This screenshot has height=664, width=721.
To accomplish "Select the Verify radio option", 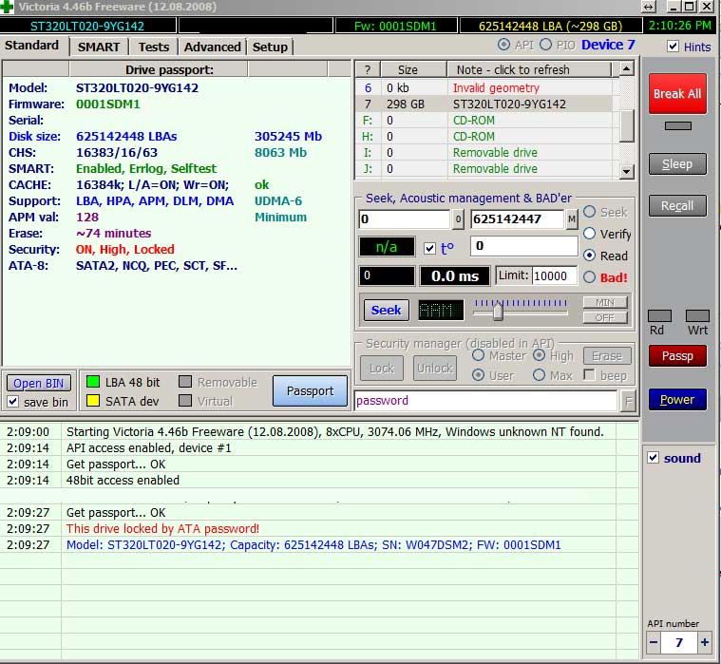I will pos(590,234).
